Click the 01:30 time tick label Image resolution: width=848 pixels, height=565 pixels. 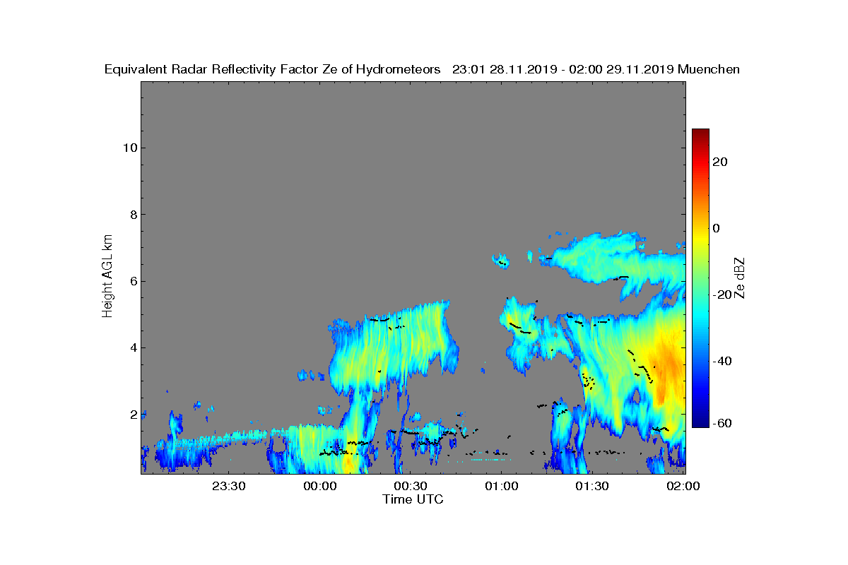click(592, 486)
